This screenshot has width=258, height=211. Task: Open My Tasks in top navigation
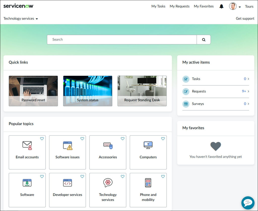[x=158, y=6]
